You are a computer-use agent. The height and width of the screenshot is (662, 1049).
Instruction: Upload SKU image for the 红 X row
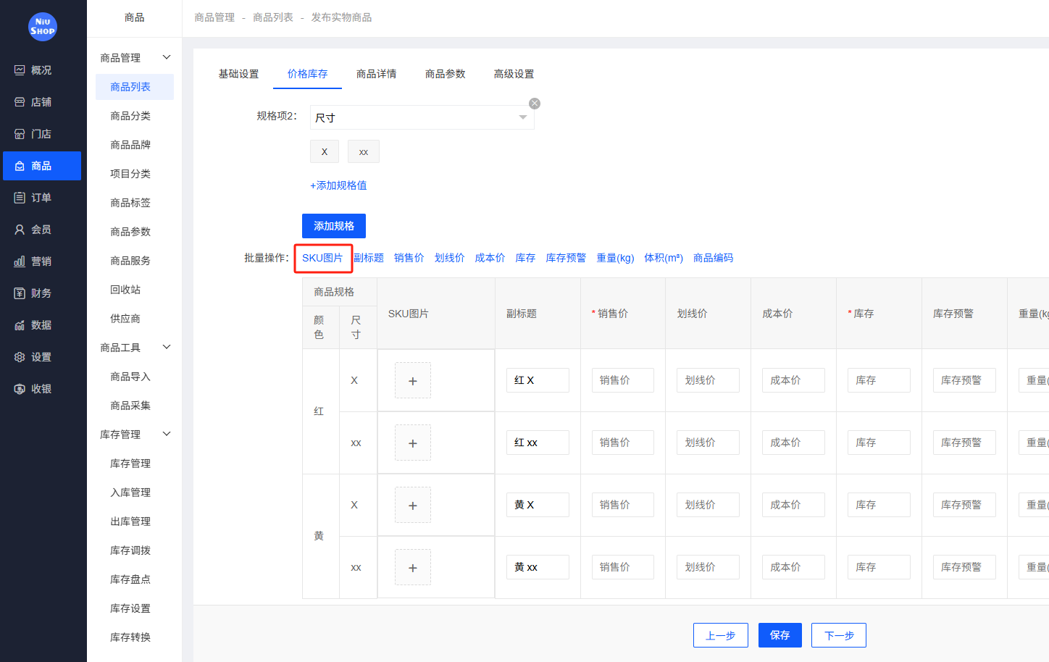pyautogui.click(x=413, y=380)
